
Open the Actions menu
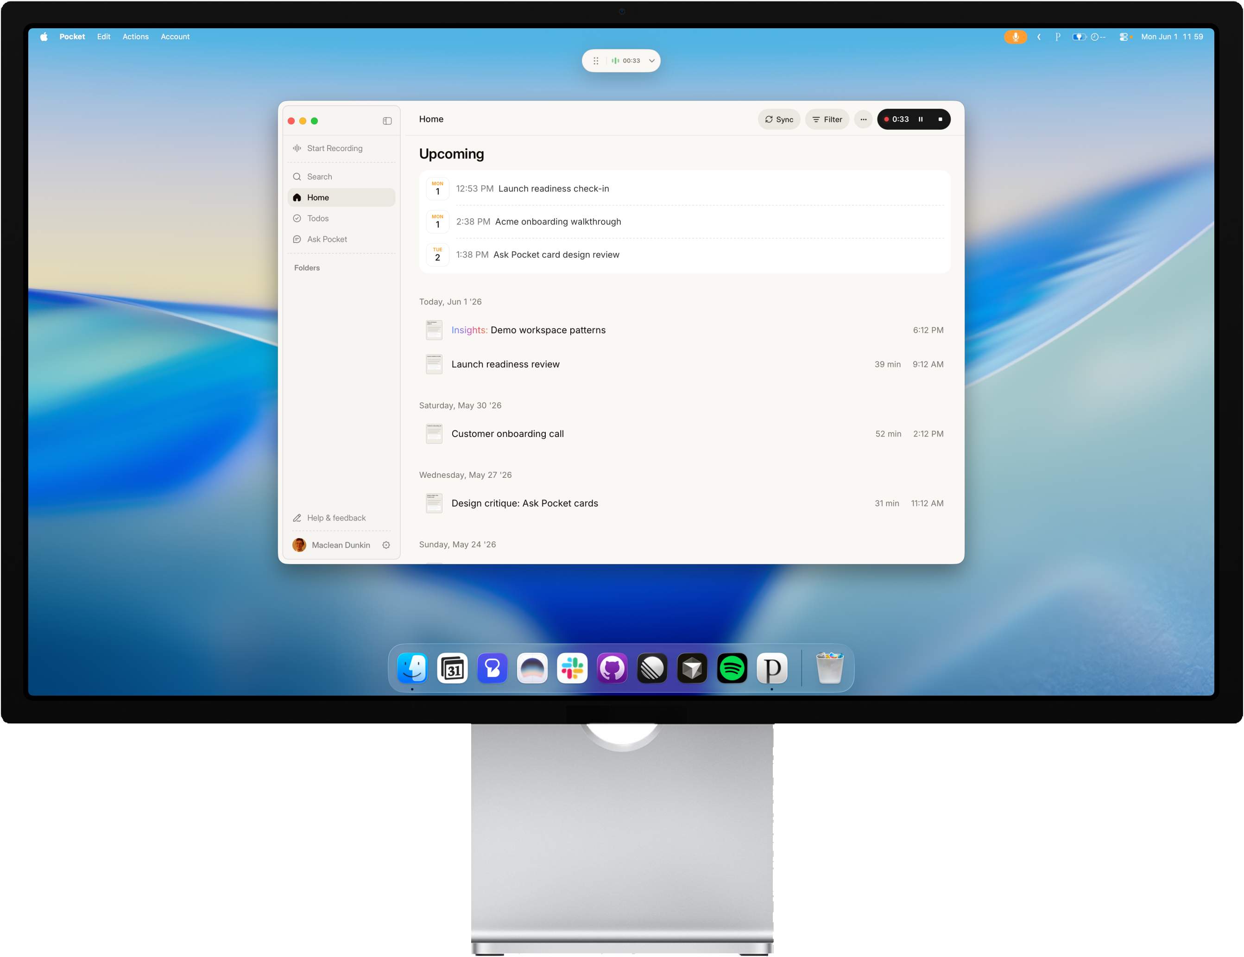[135, 37]
